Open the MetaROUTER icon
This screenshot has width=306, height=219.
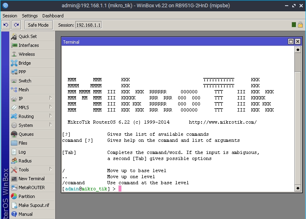point(14,187)
